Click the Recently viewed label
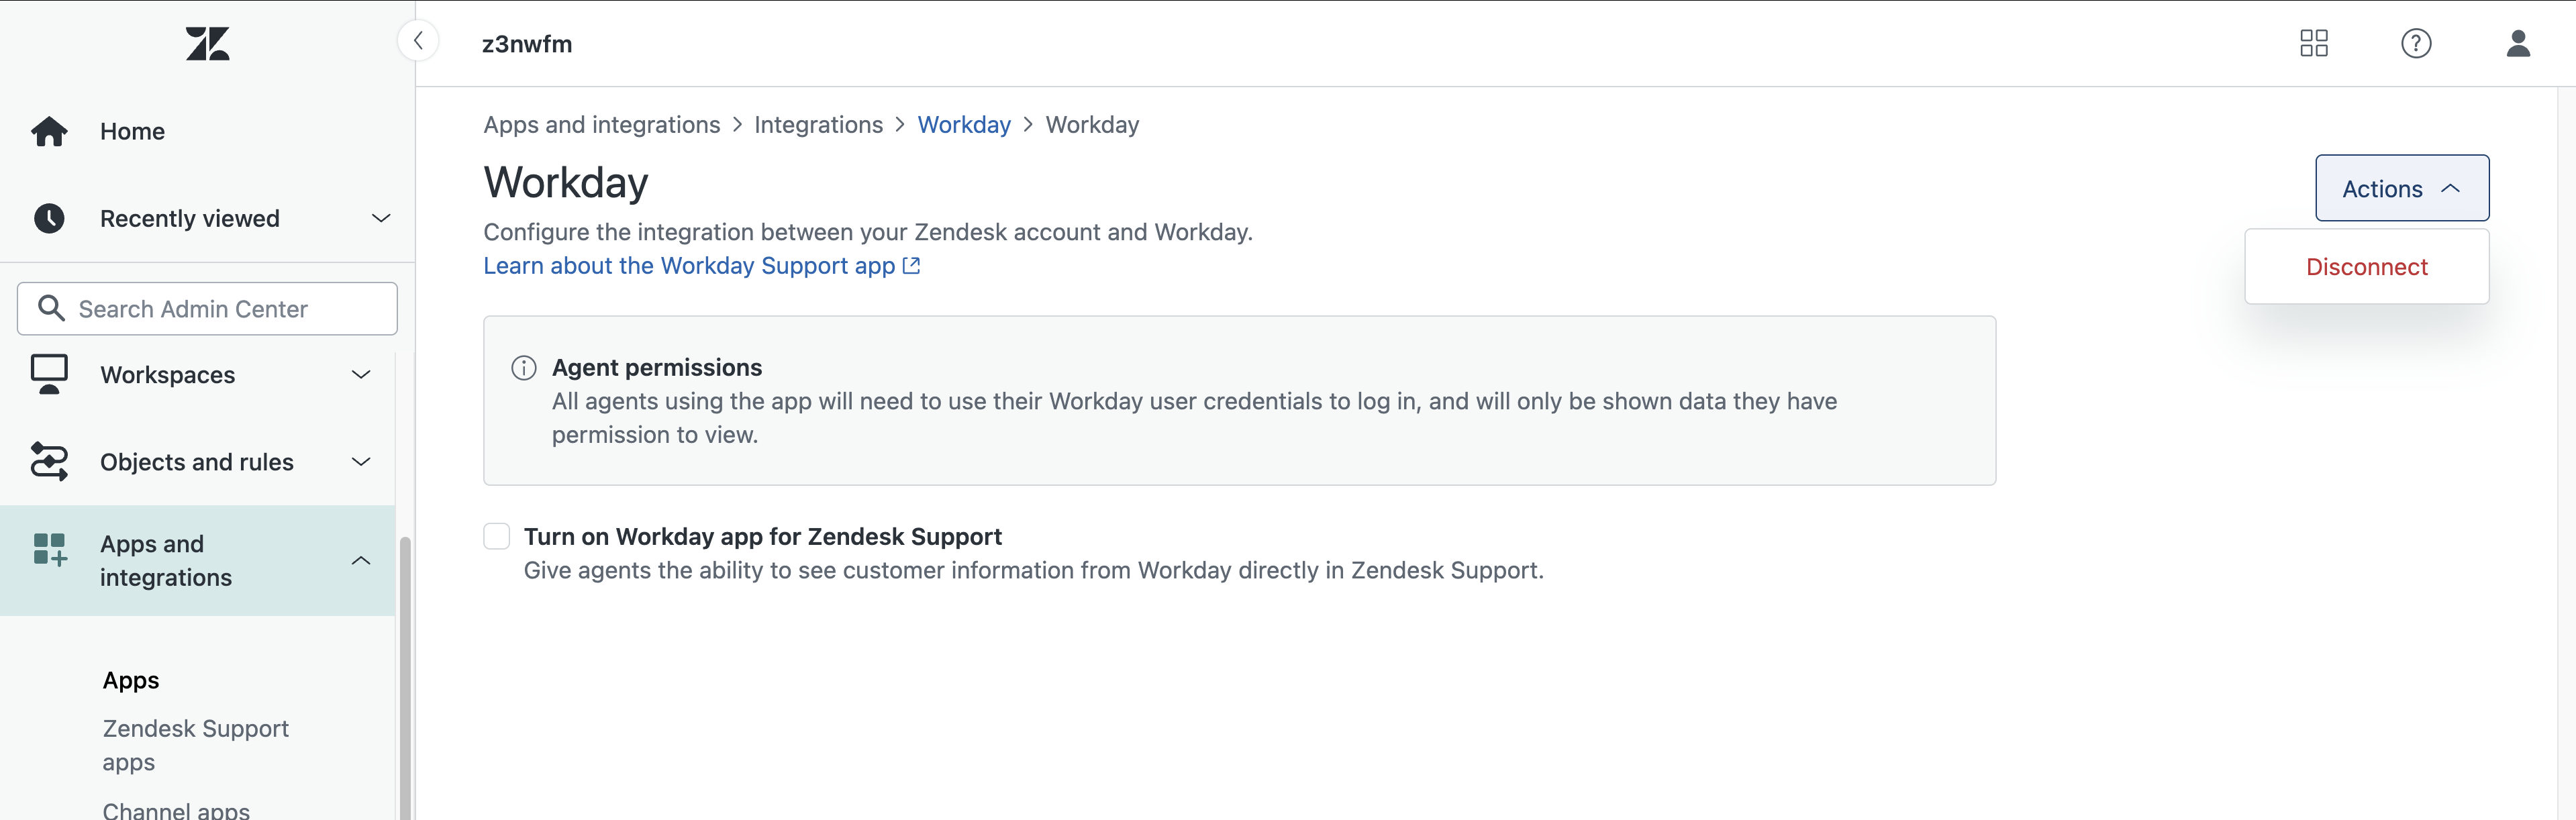 click(190, 218)
